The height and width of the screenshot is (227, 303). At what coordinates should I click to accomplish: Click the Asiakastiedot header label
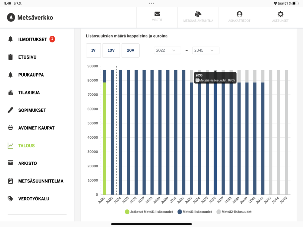point(239,21)
